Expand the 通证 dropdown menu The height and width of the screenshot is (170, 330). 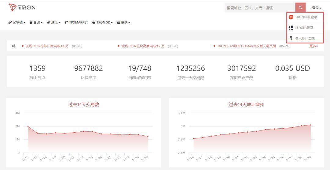coord(54,22)
